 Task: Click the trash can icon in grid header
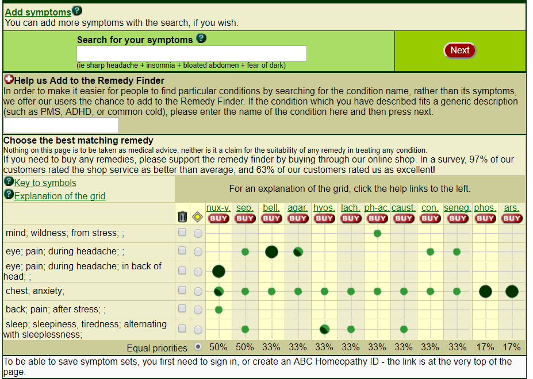click(182, 216)
